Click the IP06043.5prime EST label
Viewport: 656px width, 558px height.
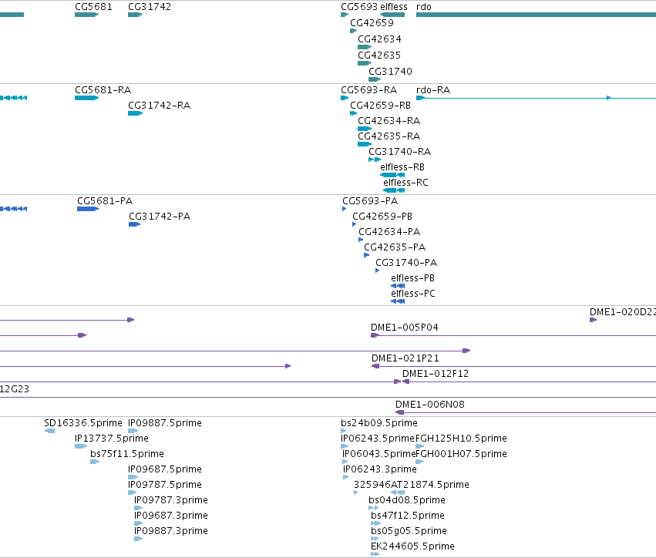point(378,454)
